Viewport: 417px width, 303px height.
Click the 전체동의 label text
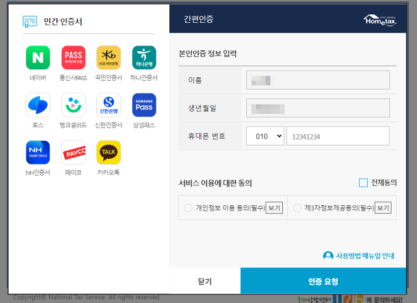[x=384, y=183]
